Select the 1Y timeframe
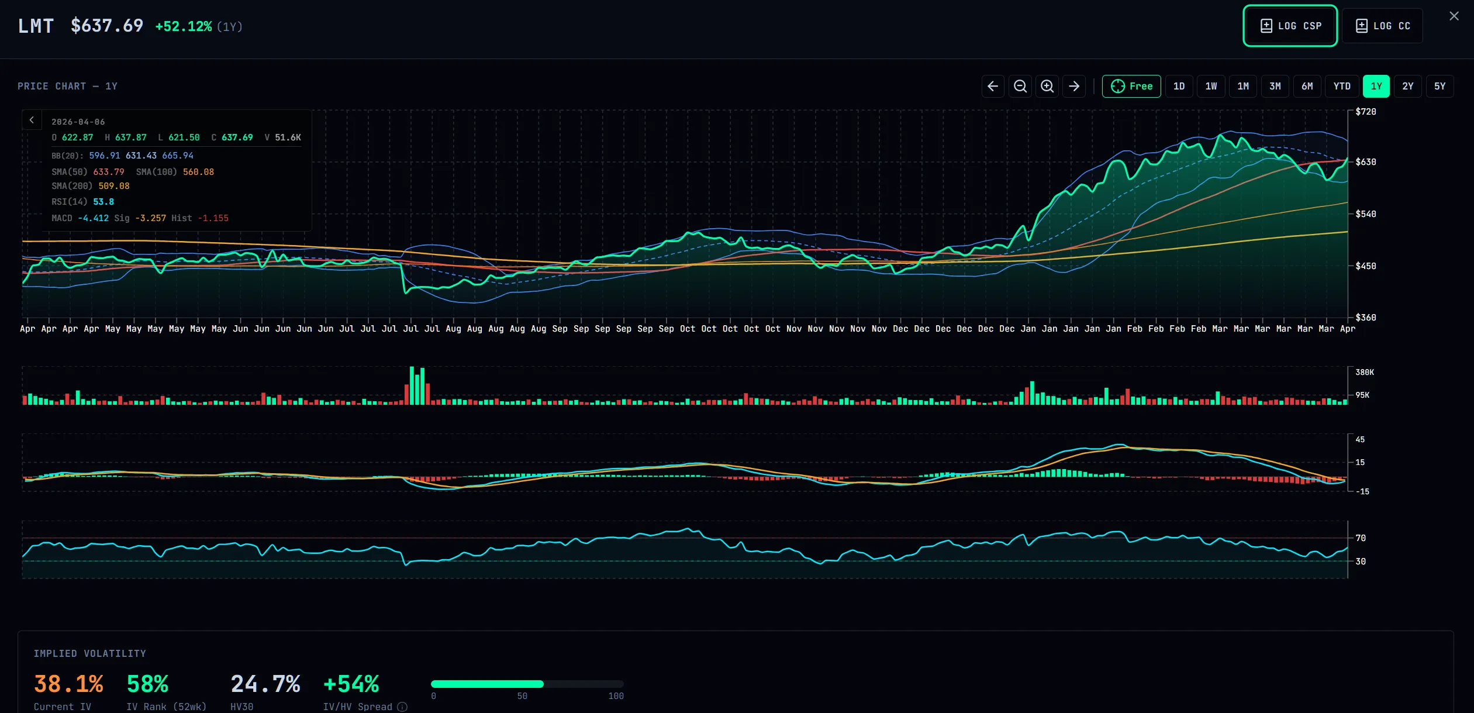Screen dimensions: 1474x713 coord(1376,87)
